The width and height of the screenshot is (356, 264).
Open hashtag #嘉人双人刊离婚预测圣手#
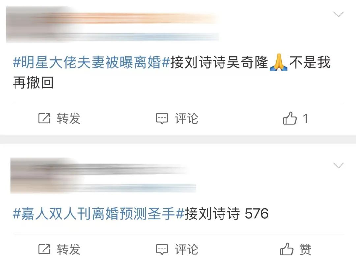coord(99,214)
